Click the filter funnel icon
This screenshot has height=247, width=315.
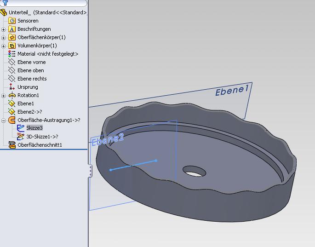5,3
